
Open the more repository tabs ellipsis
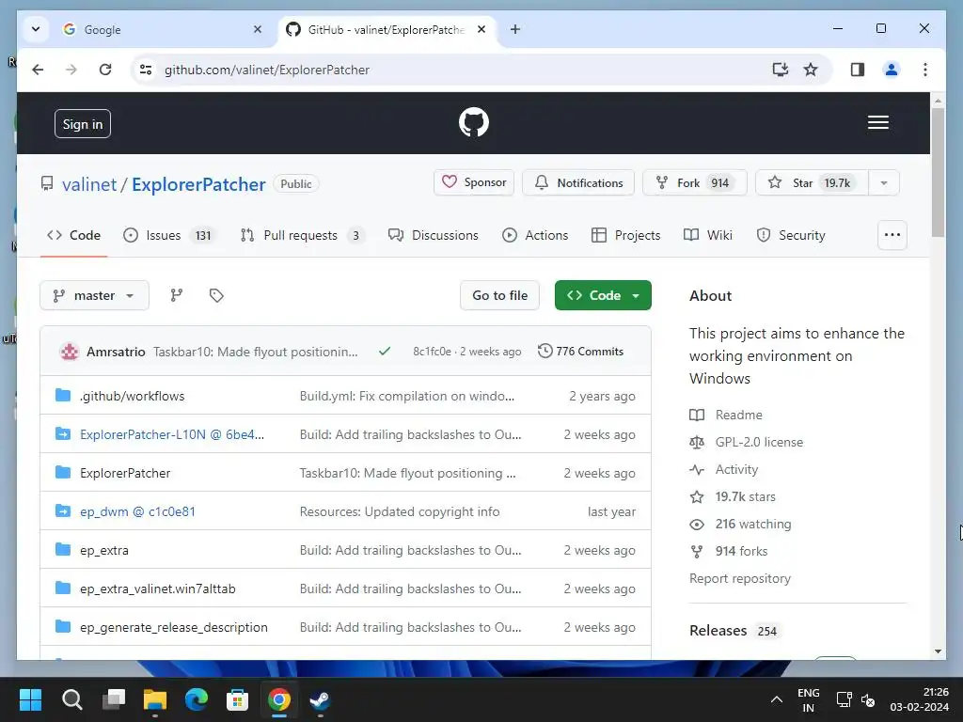[892, 235]
